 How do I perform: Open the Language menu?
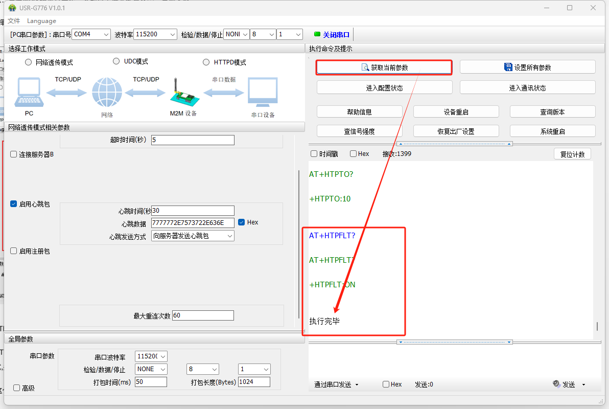41,21
